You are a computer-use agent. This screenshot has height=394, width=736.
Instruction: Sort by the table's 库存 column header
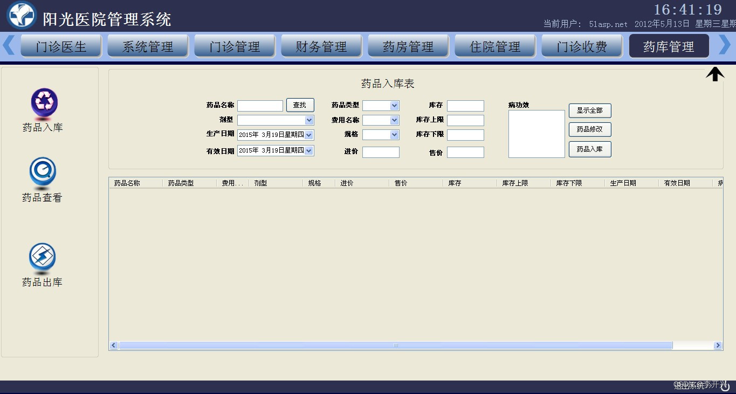click(x=470, y=183)
